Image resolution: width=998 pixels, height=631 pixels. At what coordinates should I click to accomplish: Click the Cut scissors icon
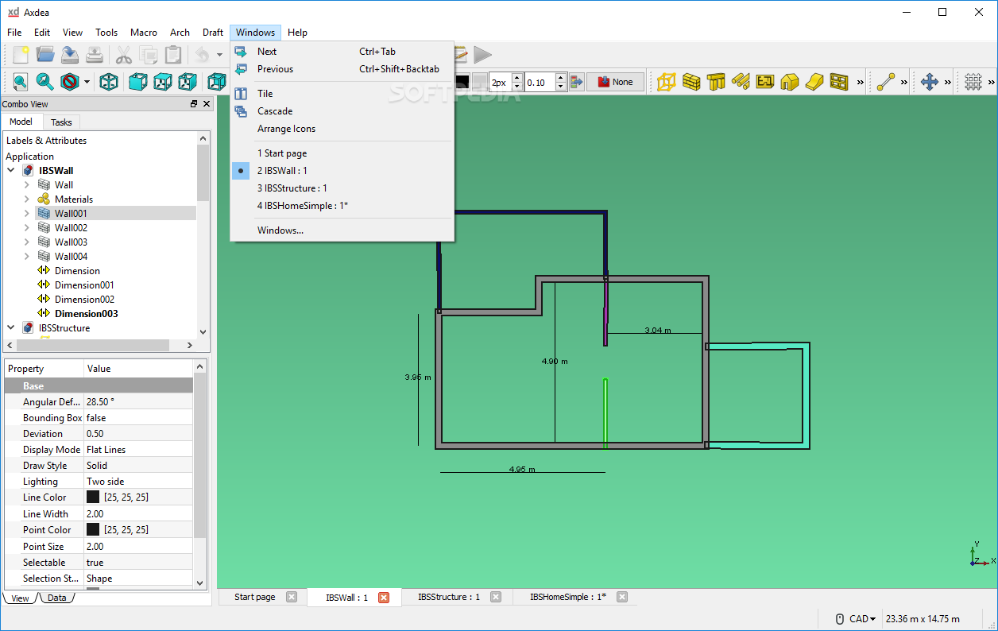tap(123, 55)
